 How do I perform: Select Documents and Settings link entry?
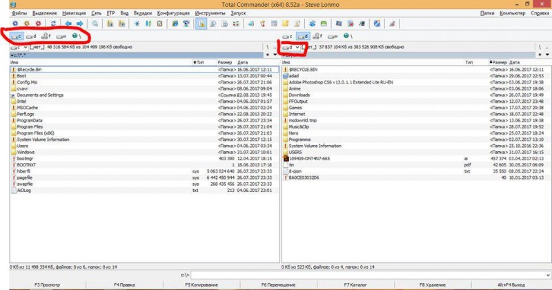click(144, 95)
